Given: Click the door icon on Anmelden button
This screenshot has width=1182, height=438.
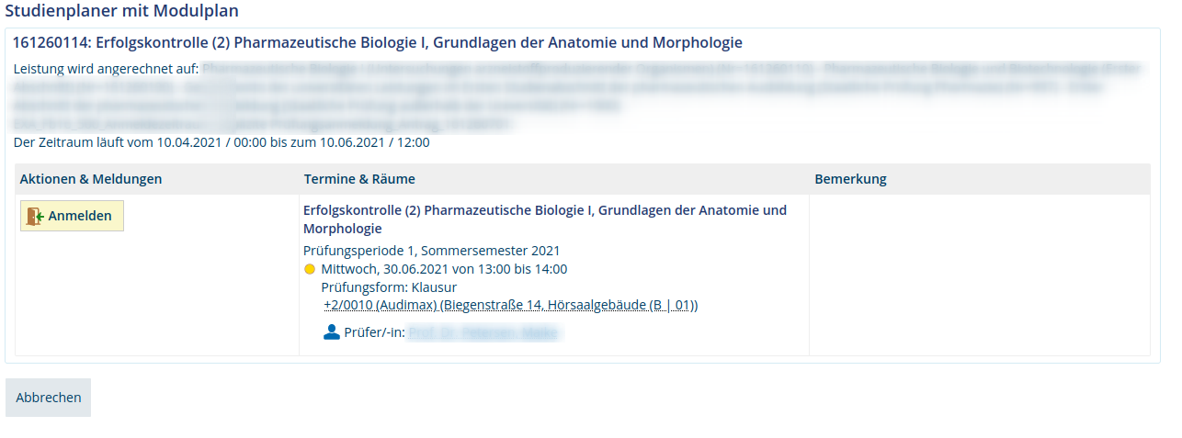Looking at the screenshot, I should tap(35, 216).
